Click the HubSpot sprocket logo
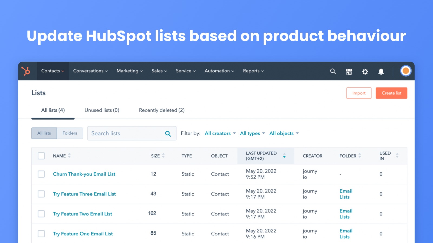433x243 pixels. click(26, 71)
